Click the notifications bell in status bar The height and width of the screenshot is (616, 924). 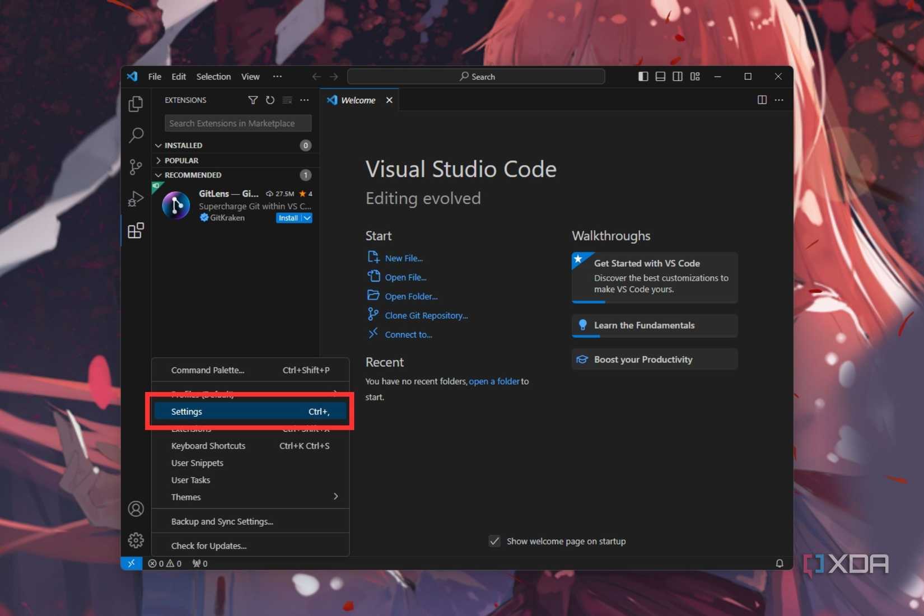[779, 563]
